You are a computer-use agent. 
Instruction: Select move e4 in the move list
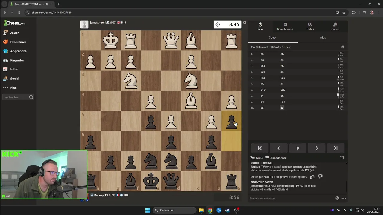pyautogui.click(x=262, y=54)
